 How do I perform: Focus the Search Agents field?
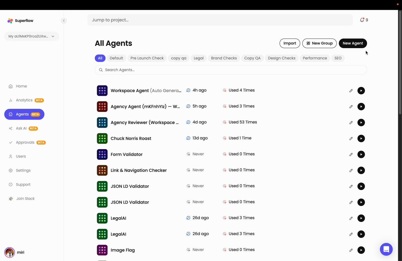[231, 70]
